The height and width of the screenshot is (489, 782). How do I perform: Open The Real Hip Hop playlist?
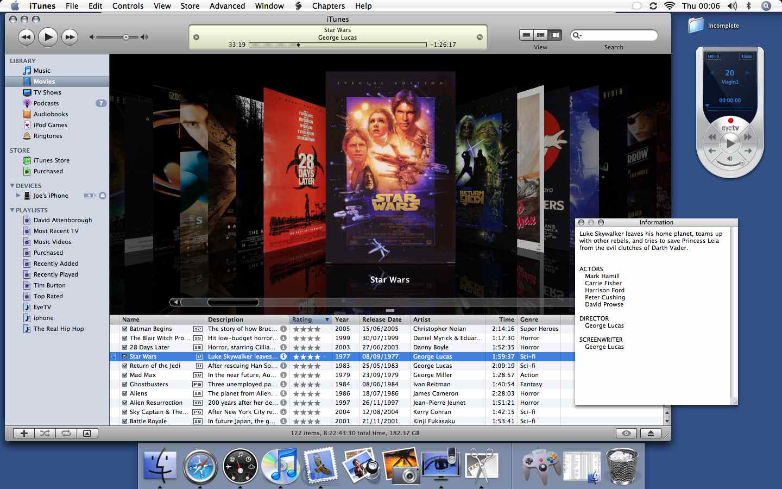pyautogui.click(x=59, y=329)
